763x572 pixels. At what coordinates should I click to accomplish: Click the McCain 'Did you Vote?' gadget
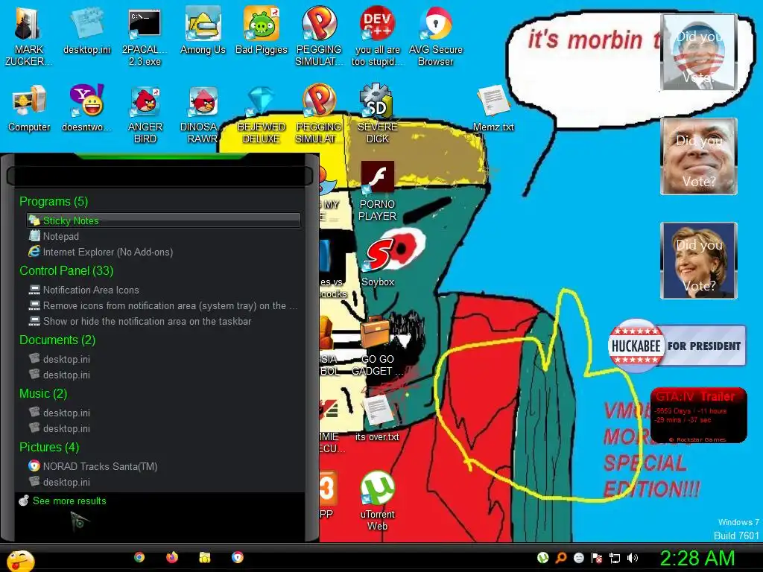699,156
